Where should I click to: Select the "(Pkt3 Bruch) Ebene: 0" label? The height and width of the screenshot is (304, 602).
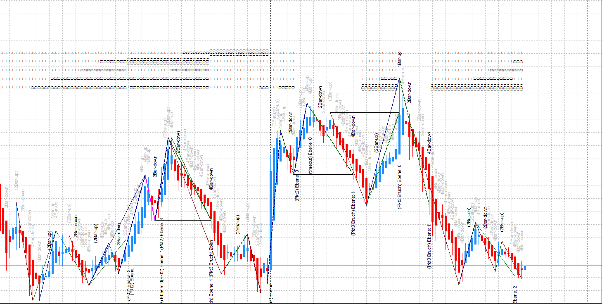tap(399, 186)
